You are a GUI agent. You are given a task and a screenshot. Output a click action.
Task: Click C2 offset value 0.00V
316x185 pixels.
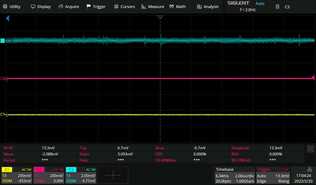point(58,181)
